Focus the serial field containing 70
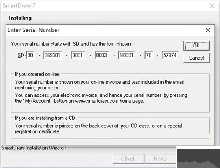Viewport: 220px width, 168px height. (149, 55)
